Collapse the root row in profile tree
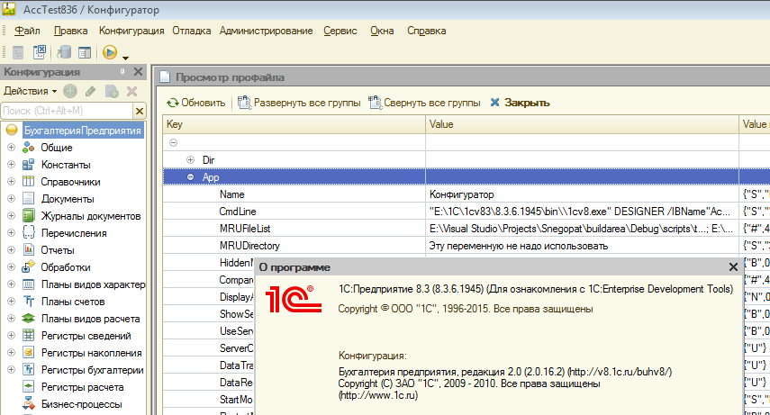This screenshot has height=415, width=770. tap(173, 142)
